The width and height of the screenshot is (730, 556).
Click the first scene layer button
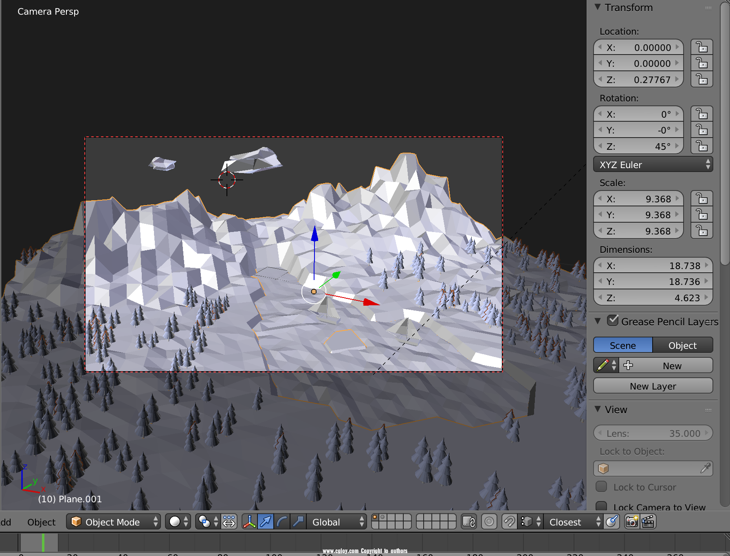pyautogui.click(x=375, y=518)
